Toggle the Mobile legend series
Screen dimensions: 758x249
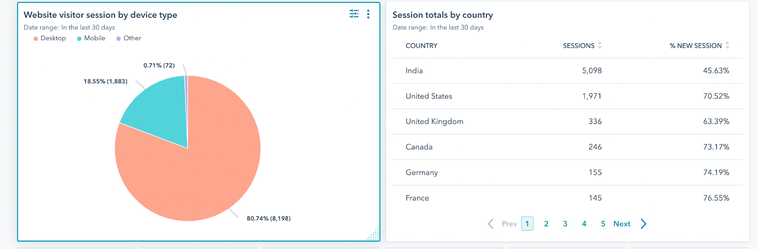[x=91, y=38]
